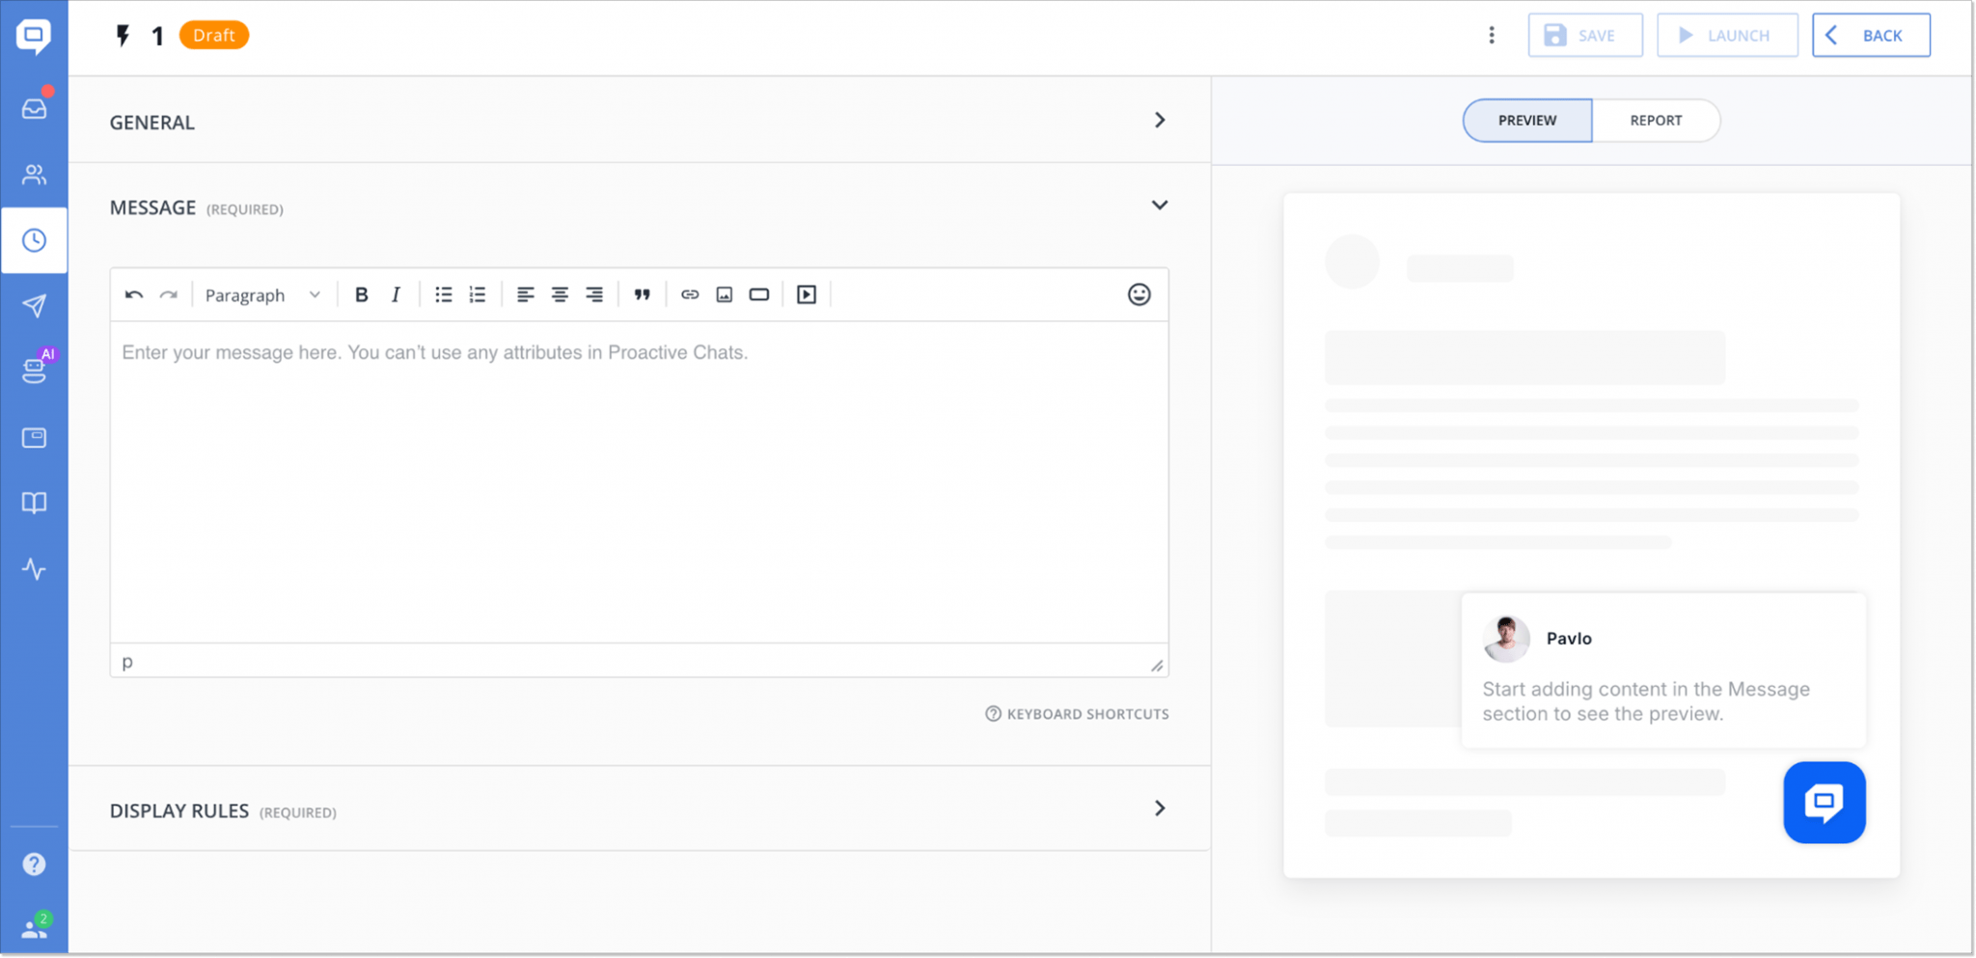Viewport: 1976px width, 958px height.
Task: Click the Back button
Action: [1870, 36]
